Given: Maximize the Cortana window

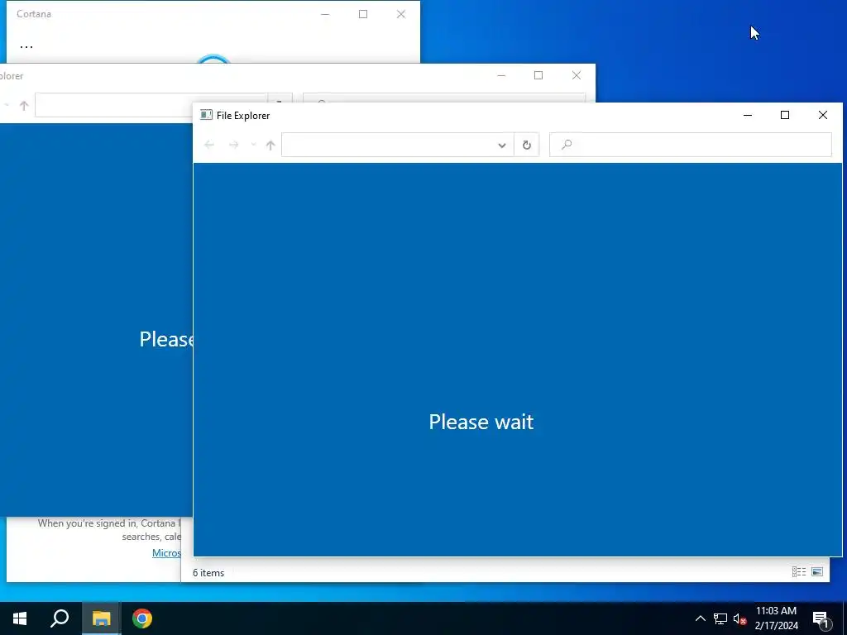Looking at the screenshot, I should [363, 14].
